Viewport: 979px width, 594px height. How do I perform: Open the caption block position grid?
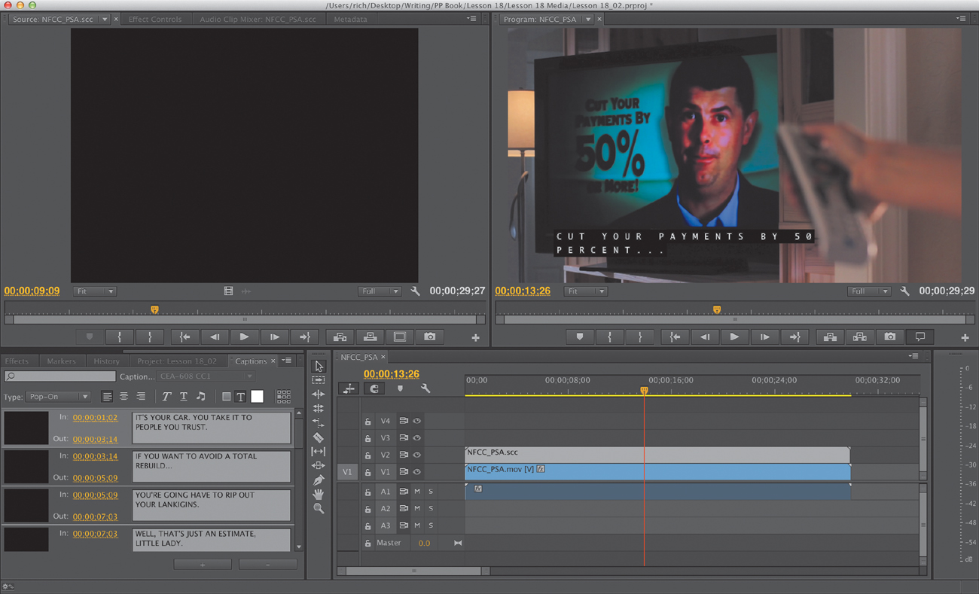[283, 396]
